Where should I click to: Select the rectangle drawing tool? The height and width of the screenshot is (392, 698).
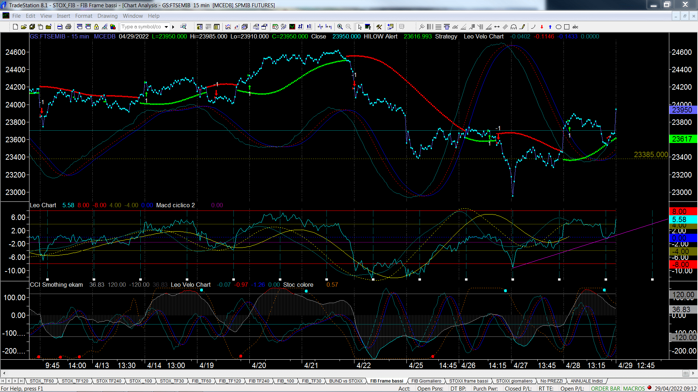coord(567,27)
